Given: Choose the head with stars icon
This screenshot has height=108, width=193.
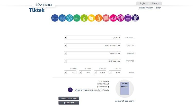Looking at the screenshot, I should tap(135, 18).
